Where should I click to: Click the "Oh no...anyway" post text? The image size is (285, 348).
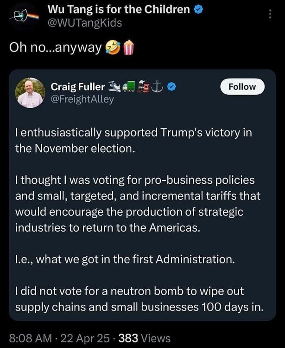pos(56,48)
